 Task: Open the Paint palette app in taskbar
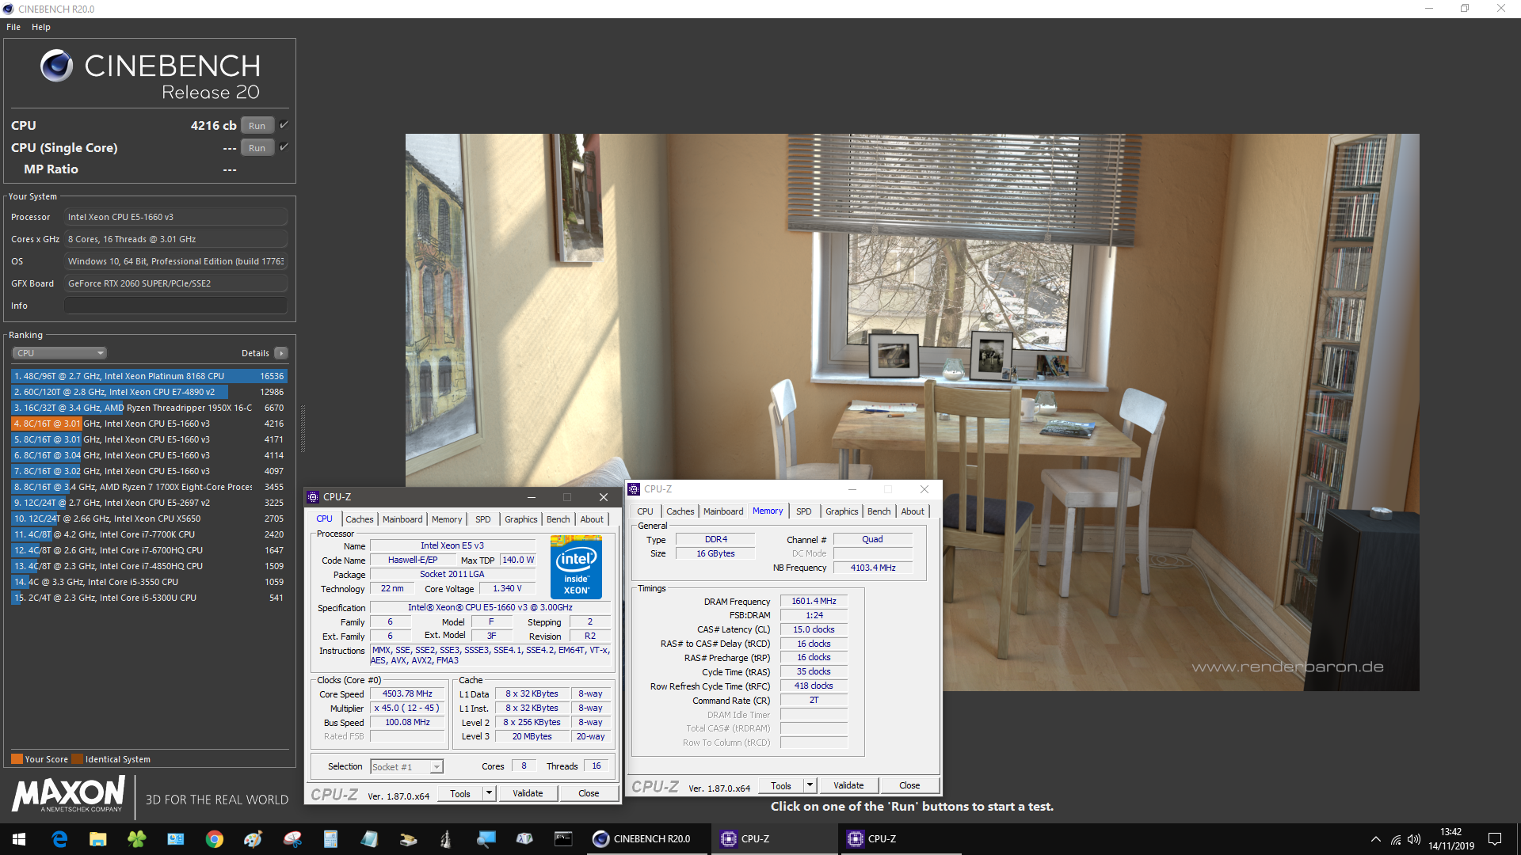pyautogui.click(x=253, y=839)
